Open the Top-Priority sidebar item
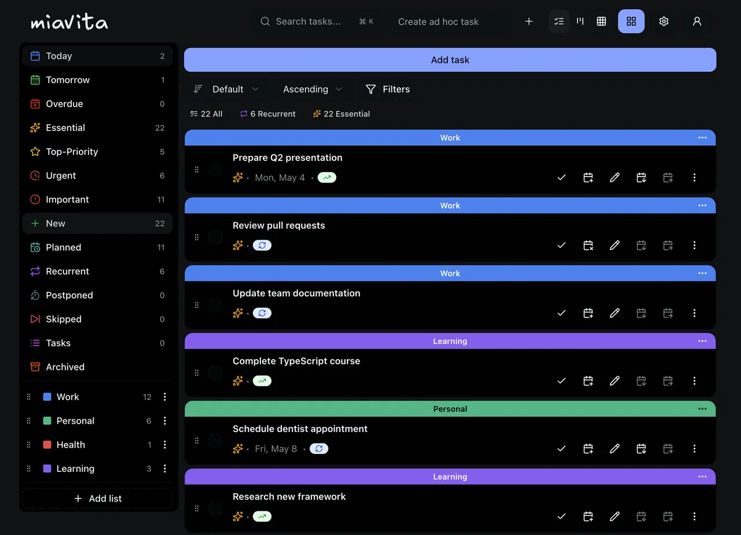The height and width of the screenshot is (535, 741). click(97, 152)
